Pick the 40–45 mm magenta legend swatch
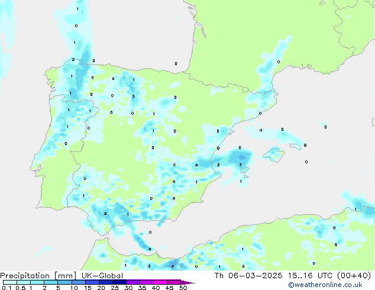Screen dimensions: 375x290 (160, 282)
